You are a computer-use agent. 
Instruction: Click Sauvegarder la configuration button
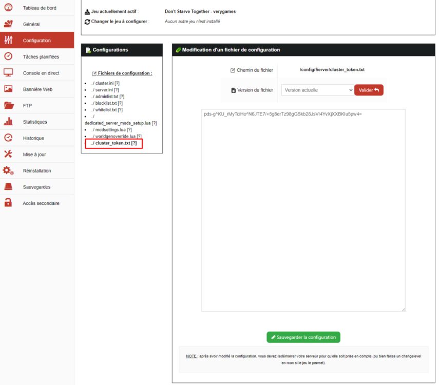tap(303, 337)
